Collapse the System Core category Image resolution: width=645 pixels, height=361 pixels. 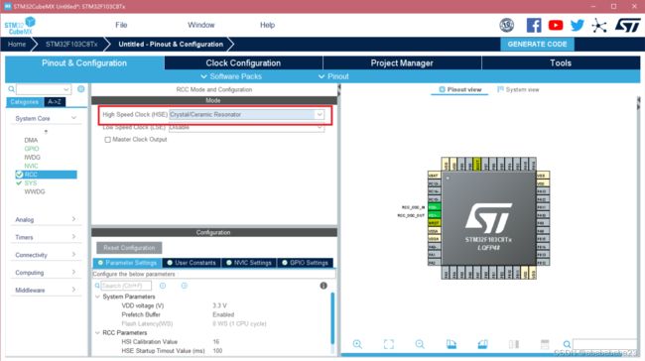pos(45,118)
